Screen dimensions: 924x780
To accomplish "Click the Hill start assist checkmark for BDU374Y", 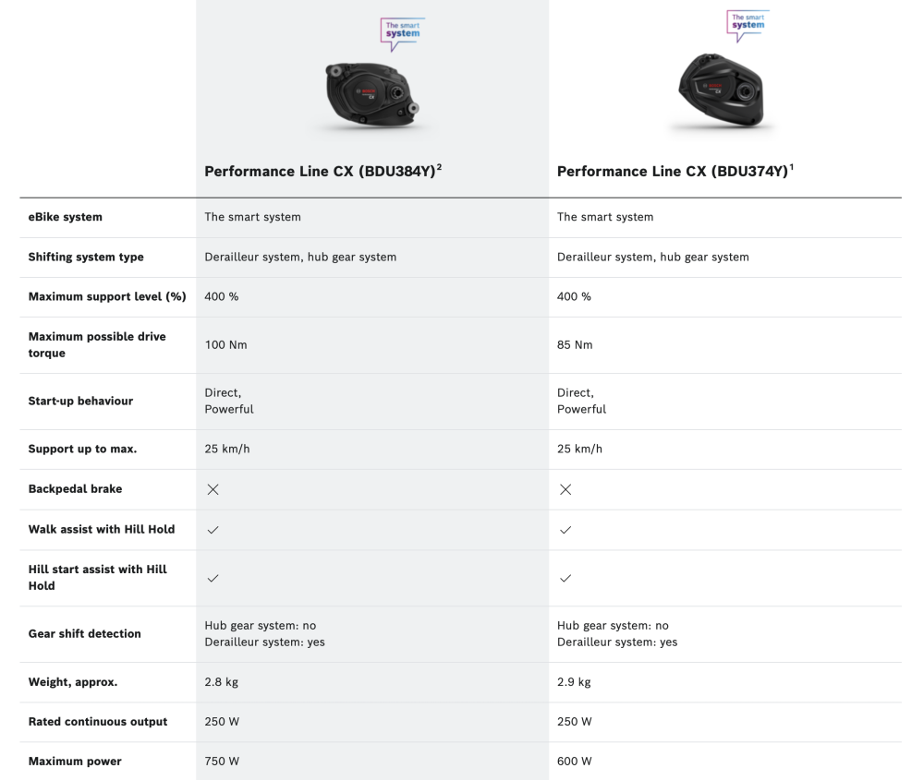I will [565, 578].
